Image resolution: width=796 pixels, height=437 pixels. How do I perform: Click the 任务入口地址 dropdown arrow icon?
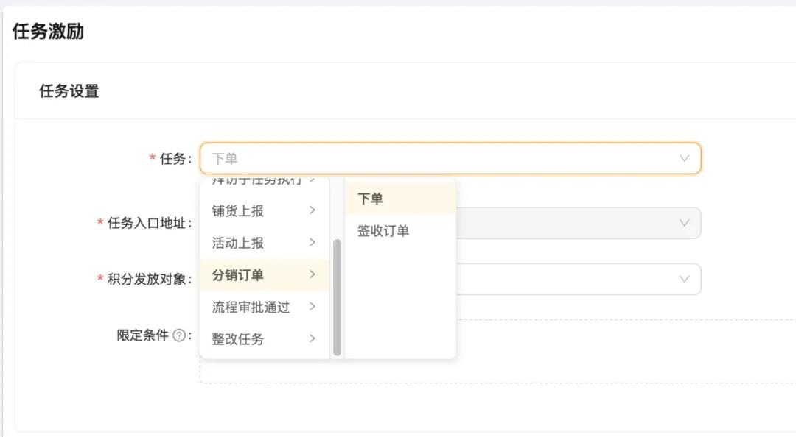[684, 223]
